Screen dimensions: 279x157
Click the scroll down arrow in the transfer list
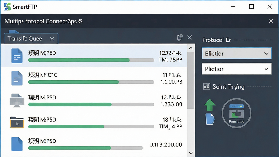[x=191, y=153]
